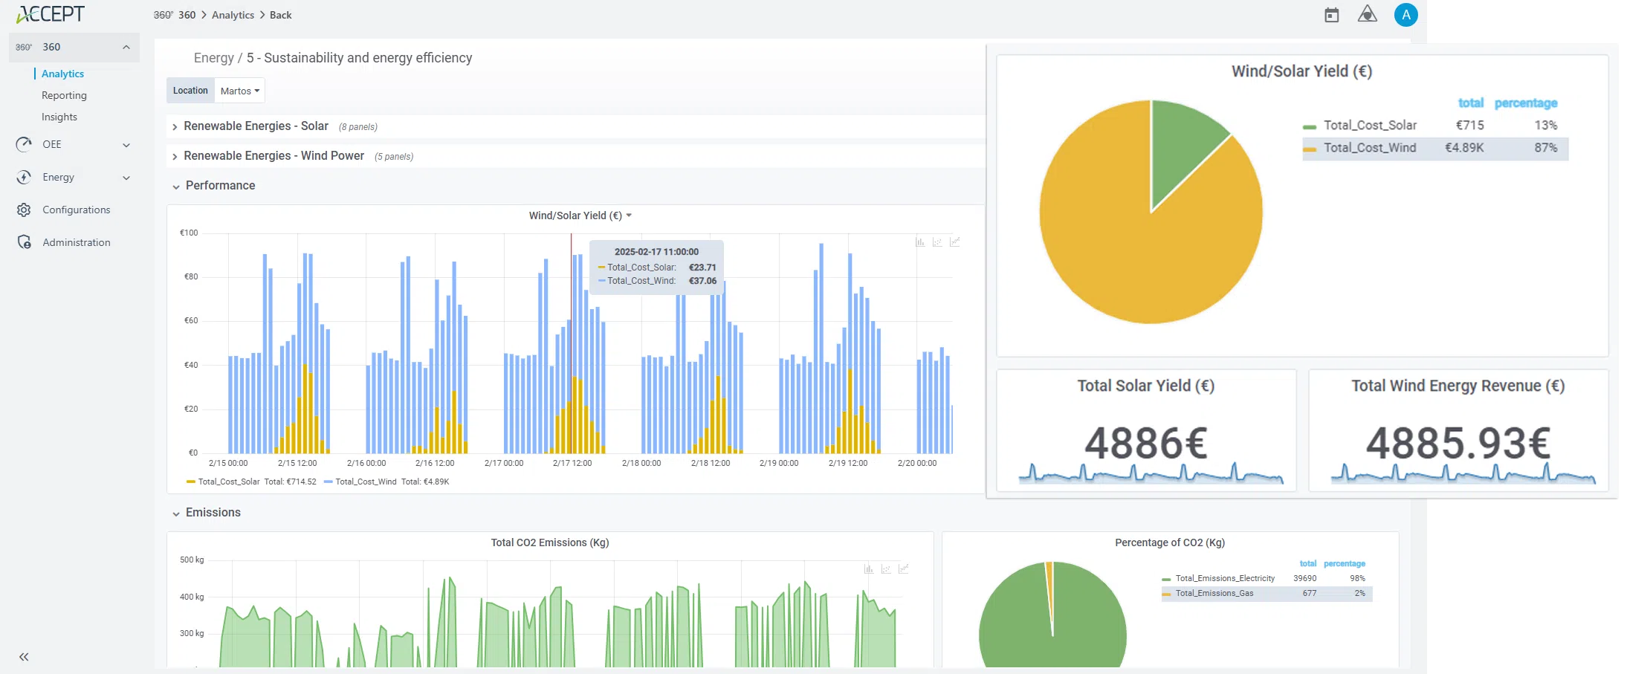Toggle Total_Cost_Wind in pie chart legend
Screen dimensions: 1650x674
(x=1370, y=148)
